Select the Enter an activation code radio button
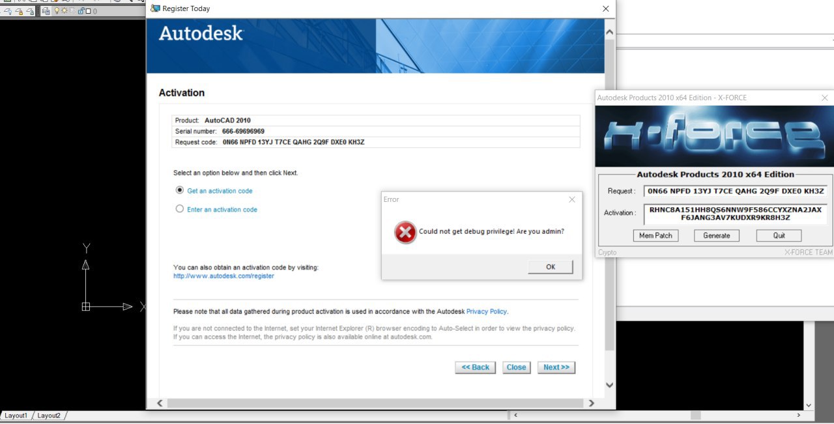 pyautogui.click(x=180, y=209)
